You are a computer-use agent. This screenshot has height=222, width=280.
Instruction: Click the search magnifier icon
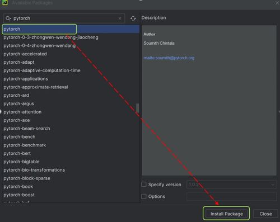[8, 18]
